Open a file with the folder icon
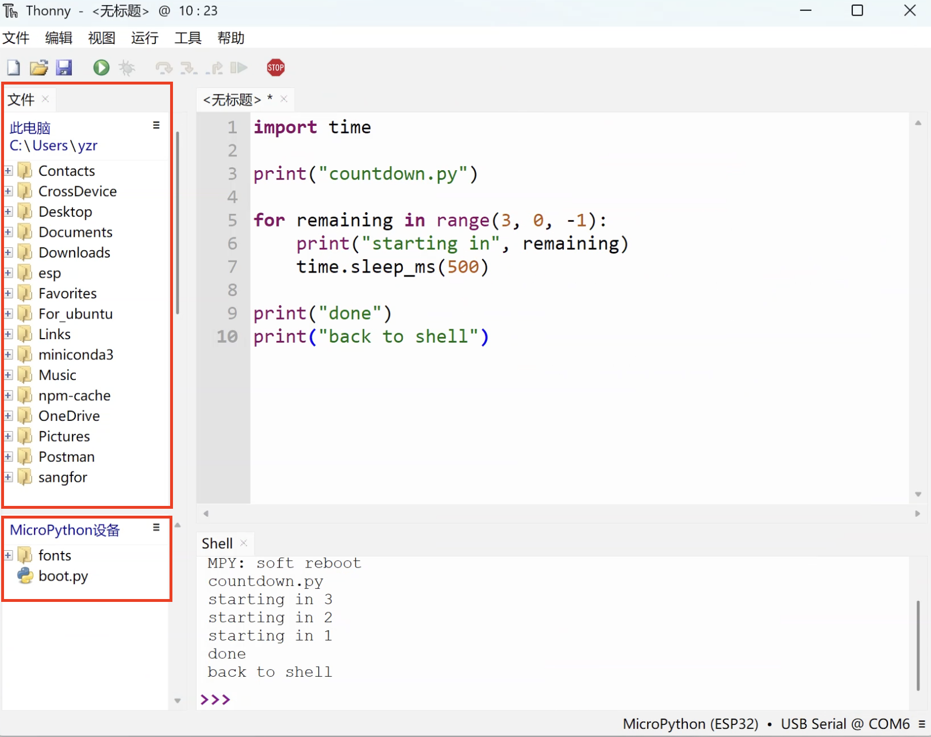931x737 pixels. [x=39, y=68]
